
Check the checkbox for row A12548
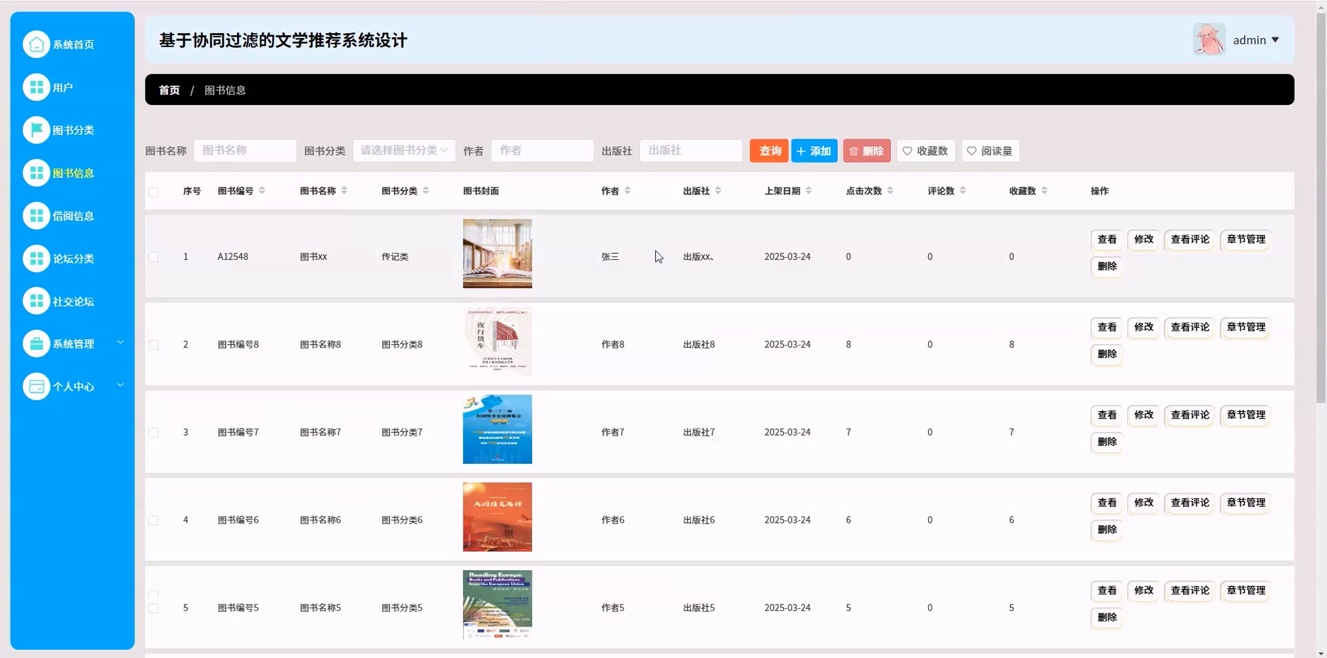(x=154, y=257)
